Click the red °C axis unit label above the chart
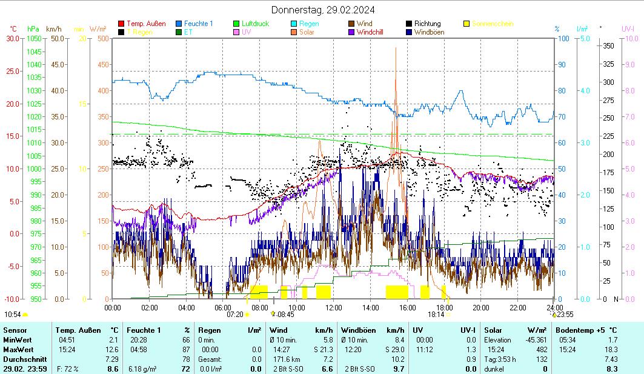Screen dimensions: 644x374 (13, 29)
